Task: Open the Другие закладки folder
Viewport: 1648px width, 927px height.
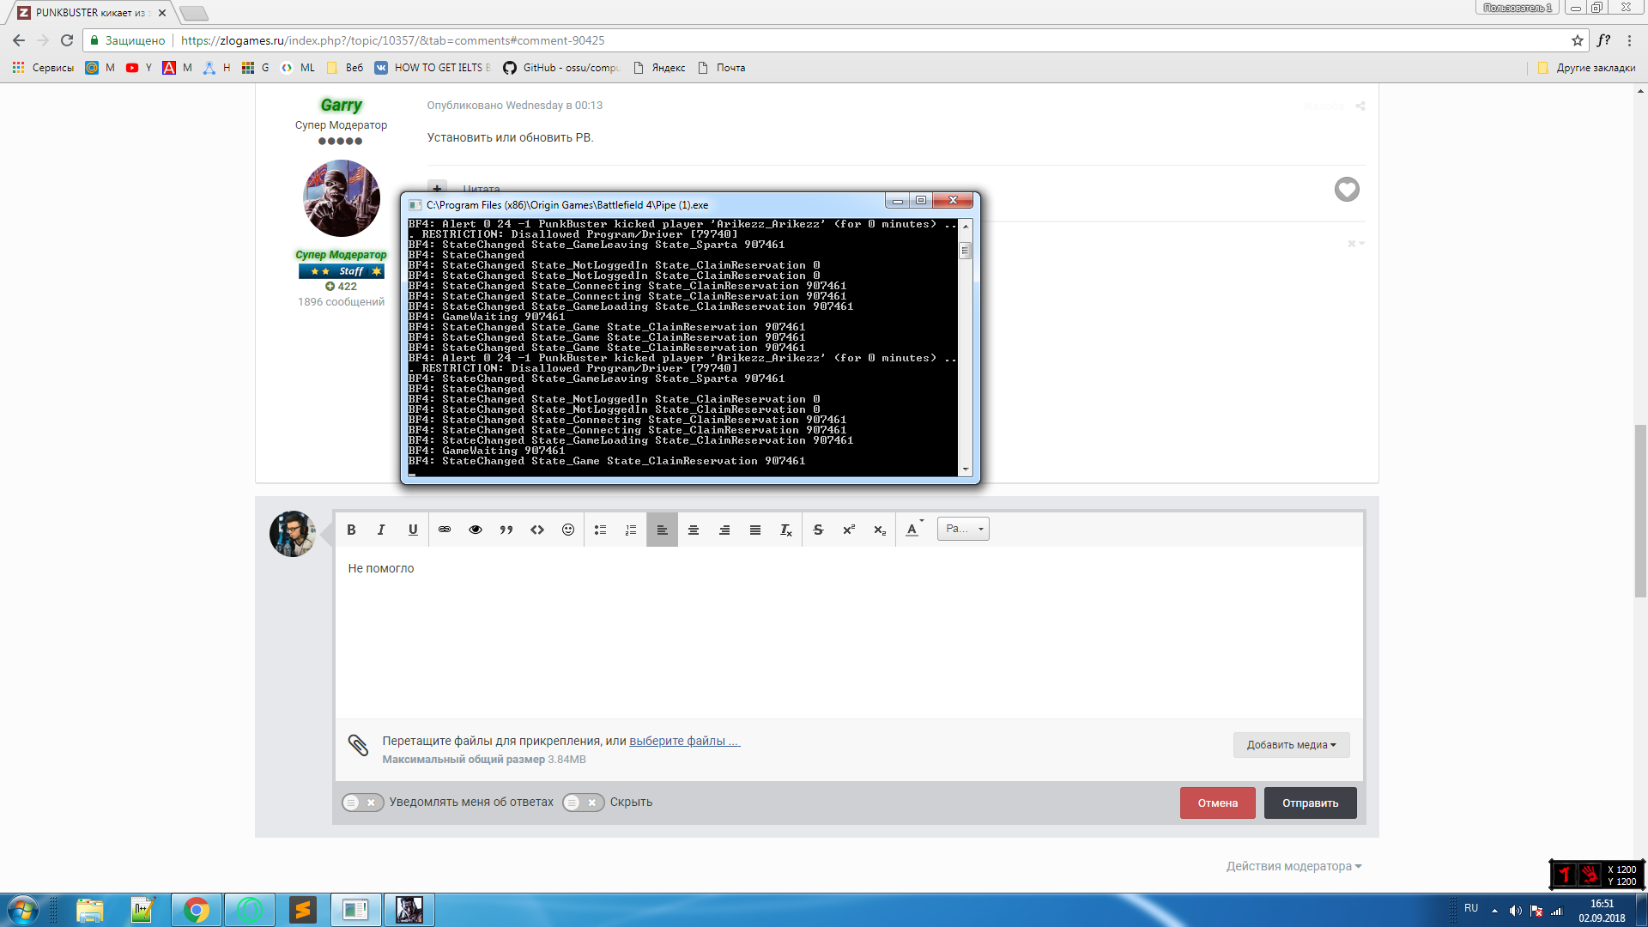Action: point(1586,68)
